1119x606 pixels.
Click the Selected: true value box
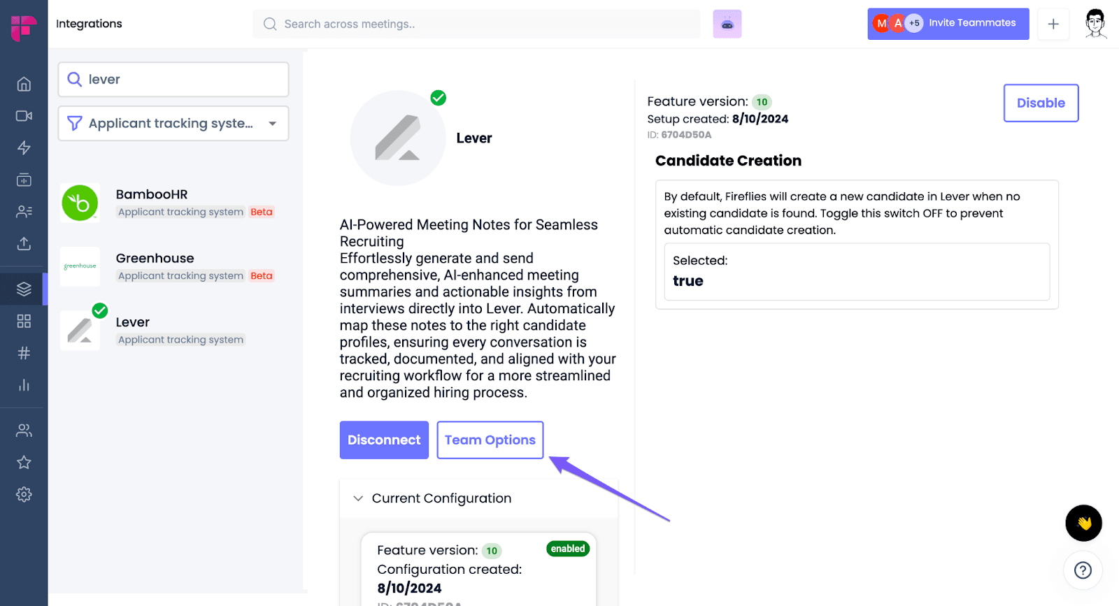857,272
